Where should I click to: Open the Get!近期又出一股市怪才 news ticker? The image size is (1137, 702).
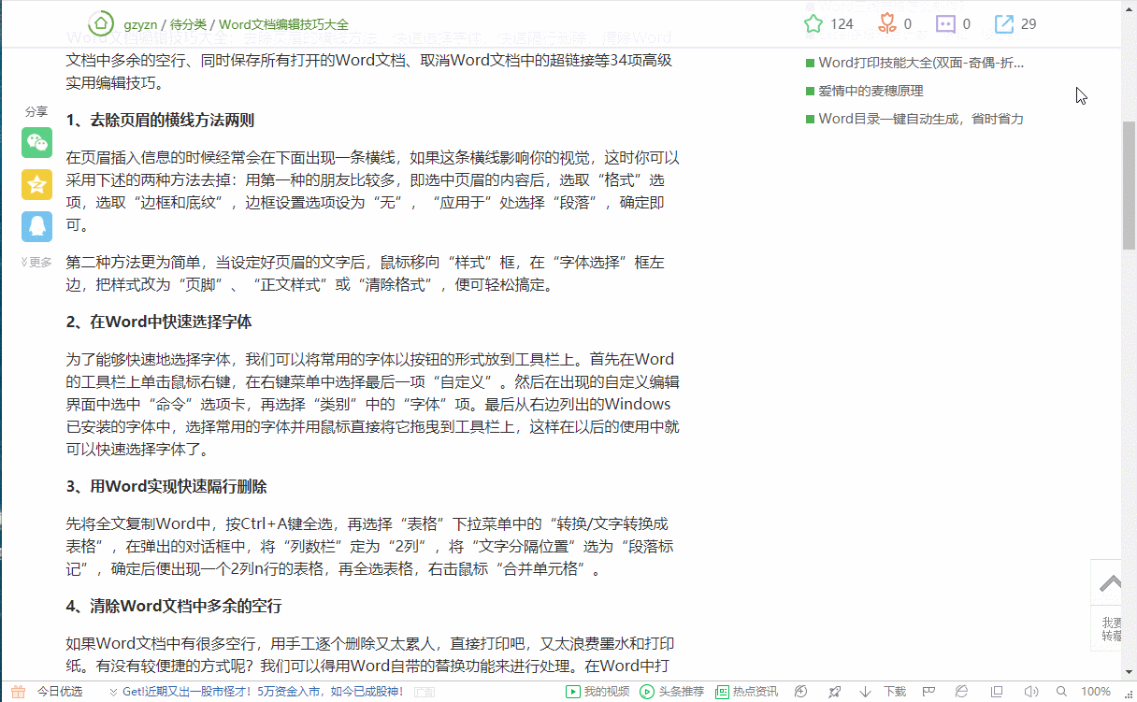(x=263, y=692)
